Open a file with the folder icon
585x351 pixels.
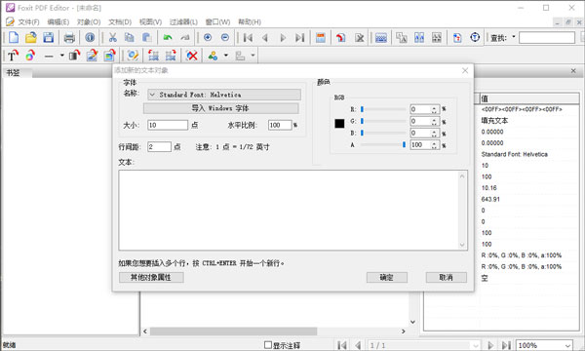point(30,38)
